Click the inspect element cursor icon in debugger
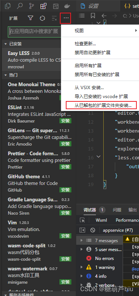 click(x=83, y=220)
